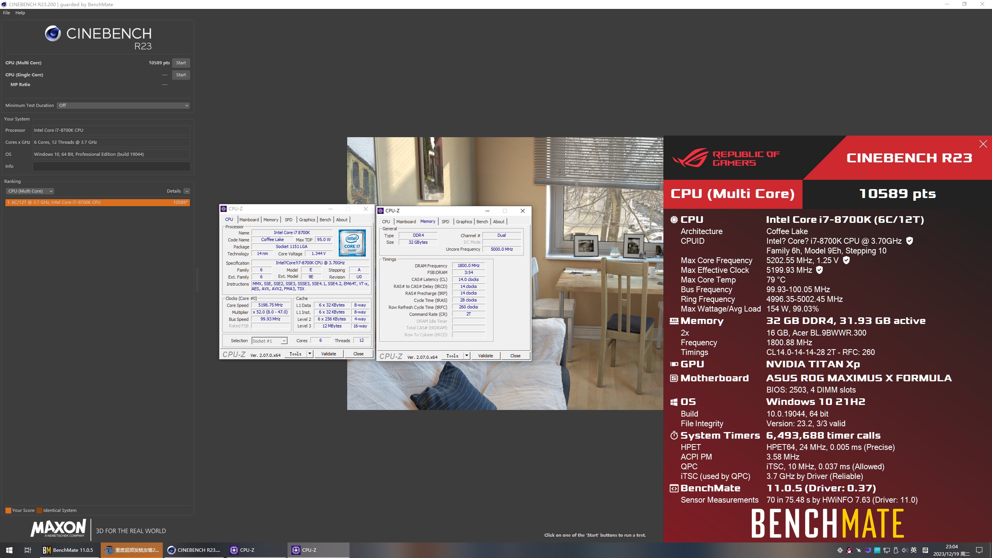
Task: Click safely remove USB tray icon
Action: 896,550
